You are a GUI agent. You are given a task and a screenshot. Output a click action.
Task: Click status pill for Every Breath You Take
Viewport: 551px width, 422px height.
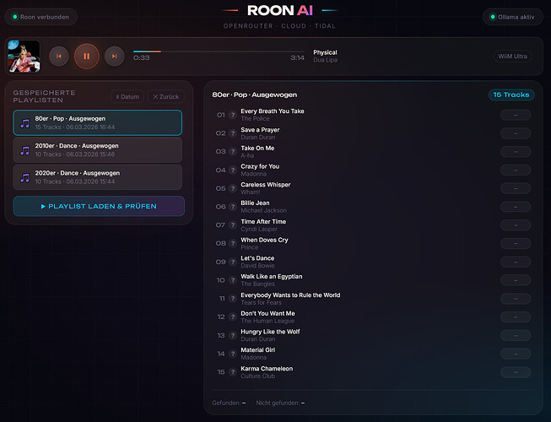click(516, 115)
